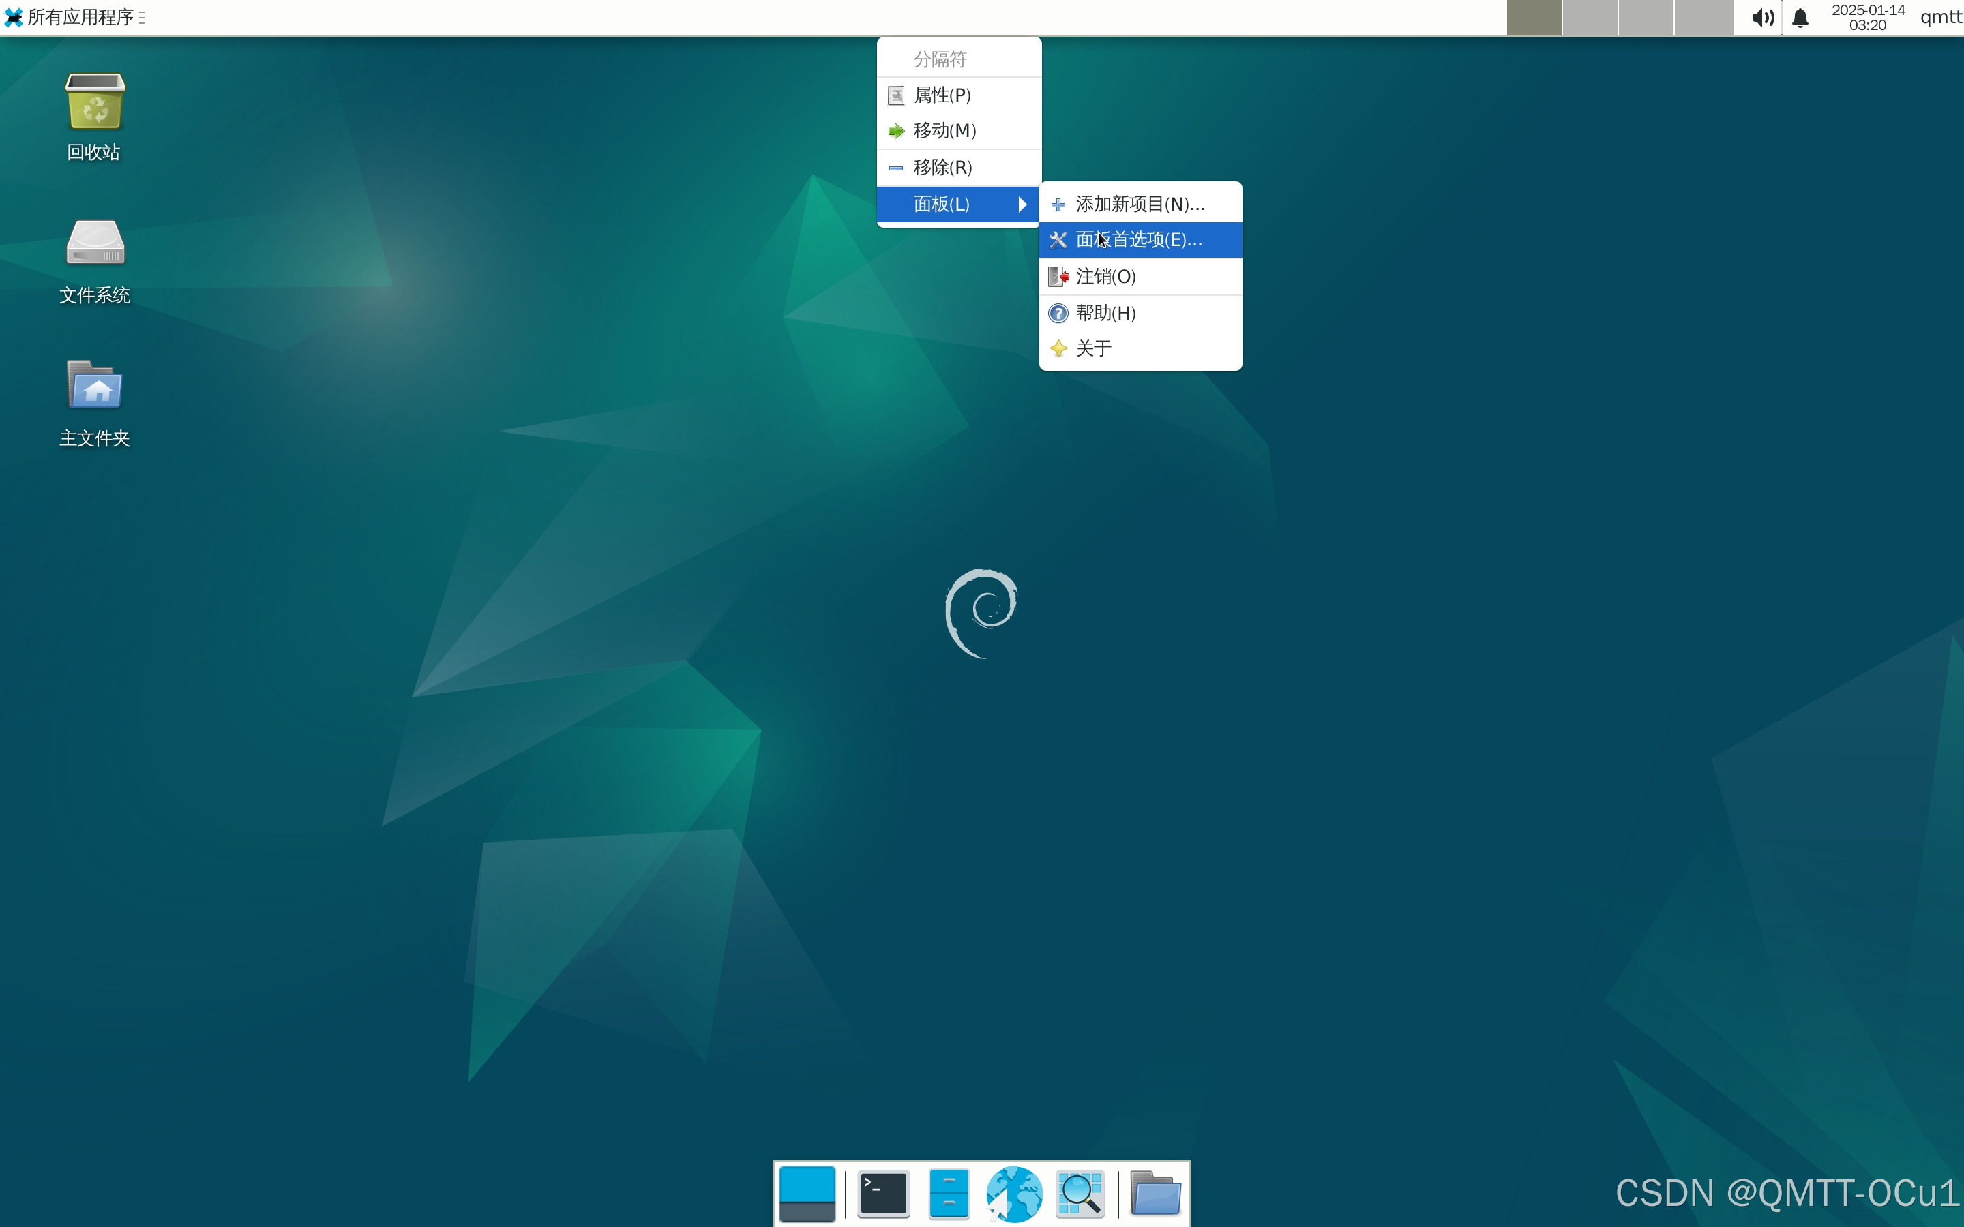This screenshot has width=1964, height=1227.
Task: Open the Home folder desktop icon
Action: click(x=95, y=385)
